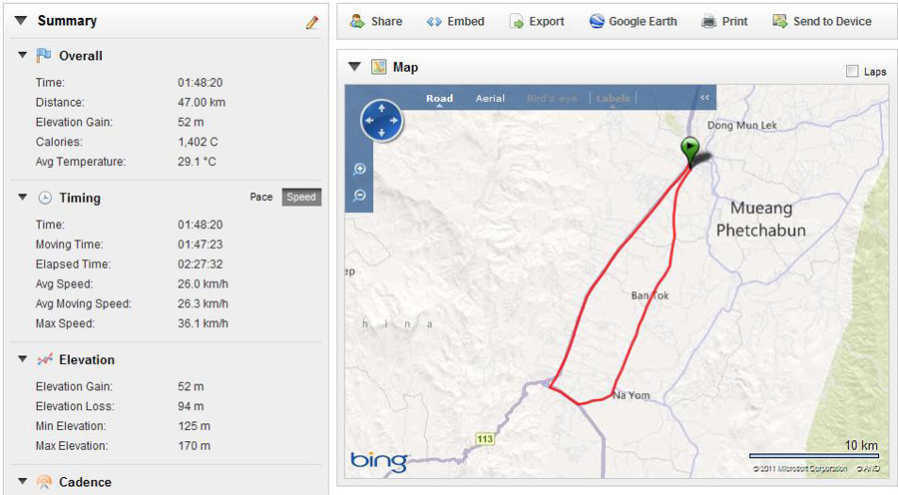This screenshot has width=898, height=495.
Task: Switch map to Aerial view
Action: (x=490, y=99)
